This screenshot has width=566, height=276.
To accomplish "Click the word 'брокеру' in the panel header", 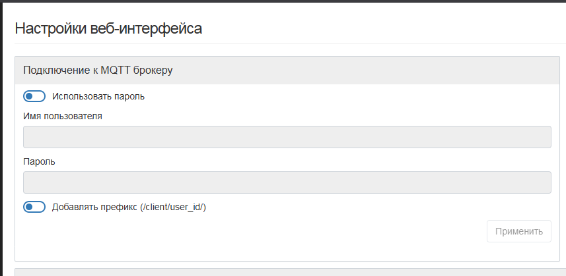I will click(x=153, y=70).
